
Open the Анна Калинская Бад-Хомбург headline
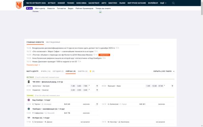(67, 58)
